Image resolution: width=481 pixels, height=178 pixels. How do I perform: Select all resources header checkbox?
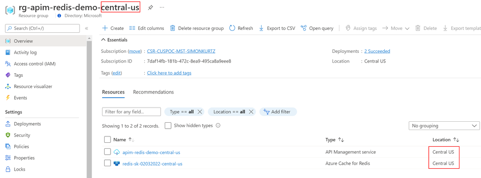point(108,140)
